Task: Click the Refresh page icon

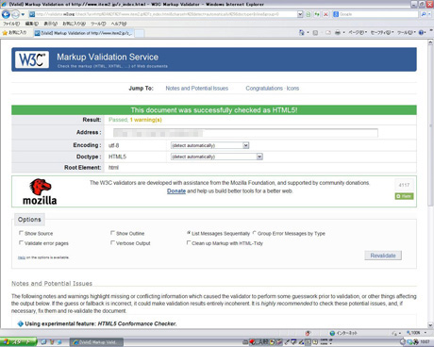Action: click(x=317, y=14)
